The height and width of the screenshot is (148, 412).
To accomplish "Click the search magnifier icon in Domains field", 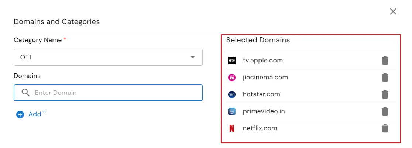I will click(x=25, y=93).
